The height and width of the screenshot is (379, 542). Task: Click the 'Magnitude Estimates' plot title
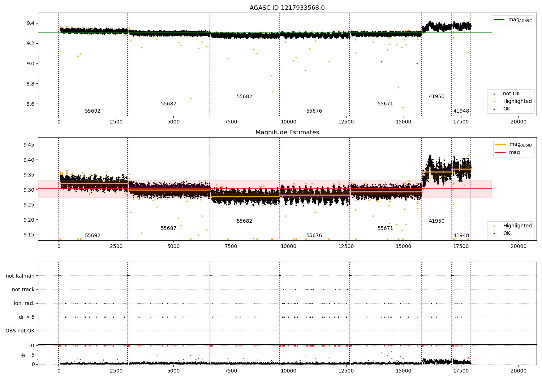287,132
